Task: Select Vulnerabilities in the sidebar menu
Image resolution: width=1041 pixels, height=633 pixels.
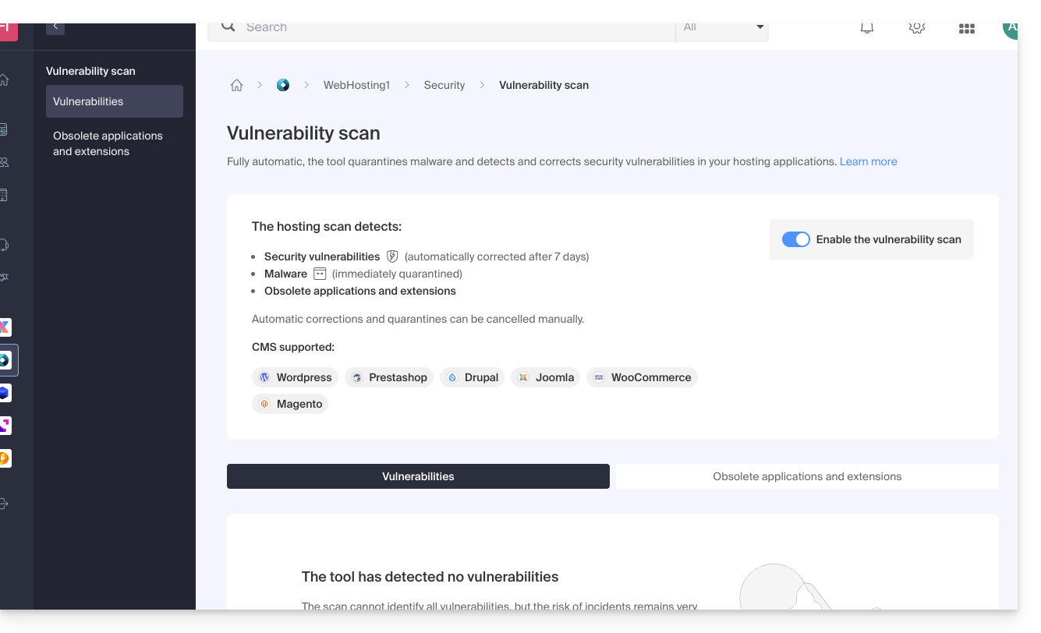Action: coord(114,101)
